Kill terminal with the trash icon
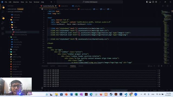This screenshot has width=173, height=97. click(x=162, y=66)
